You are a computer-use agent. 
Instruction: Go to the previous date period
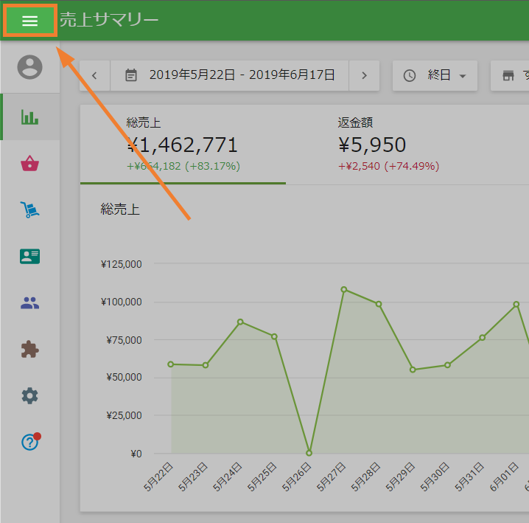[x=94, y=75]
